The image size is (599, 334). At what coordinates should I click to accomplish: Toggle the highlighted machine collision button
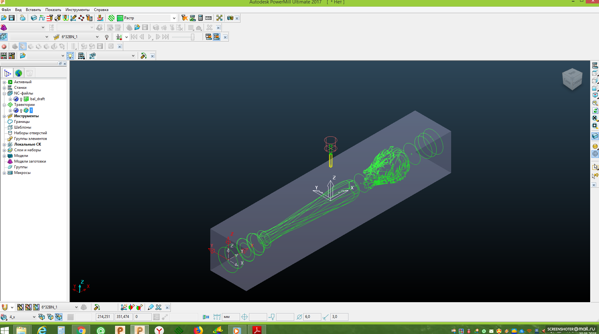(217, 37)
